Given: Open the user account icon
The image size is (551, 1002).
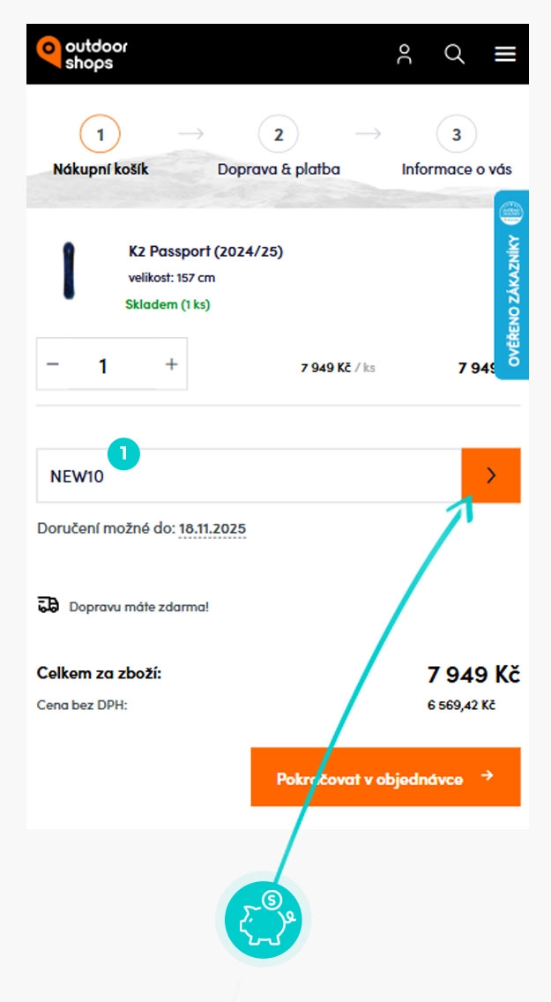Looking at the screenshot, I should (405, 54).
